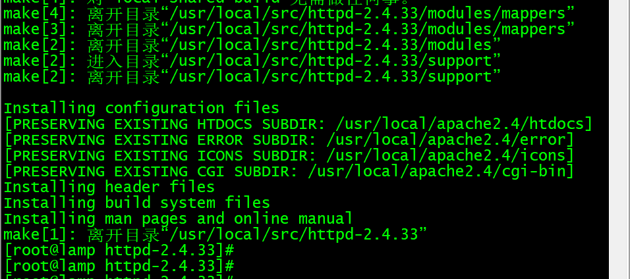Click the make[2] 进入目录 support line
The image size is (630, 279).
(252, 61)
